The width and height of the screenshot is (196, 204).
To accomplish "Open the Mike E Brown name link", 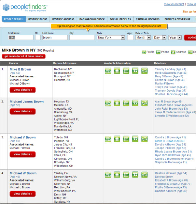I will [x=21, y=69].
